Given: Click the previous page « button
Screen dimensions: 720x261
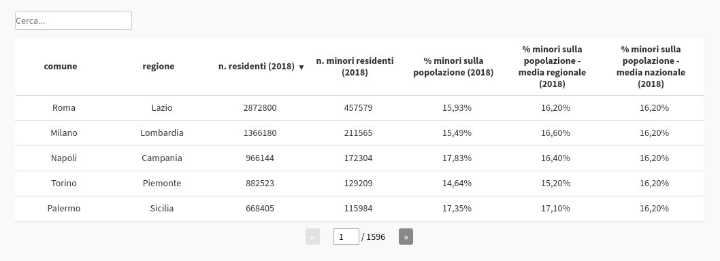Looking at the screenshot, I should [x=312, y=237].
